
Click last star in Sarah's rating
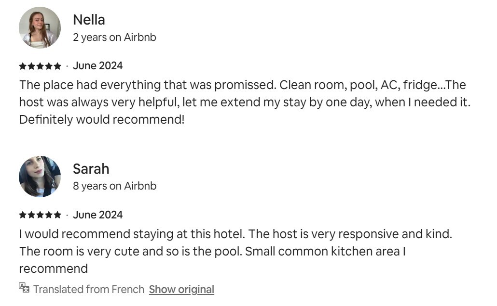pos(57,215)
